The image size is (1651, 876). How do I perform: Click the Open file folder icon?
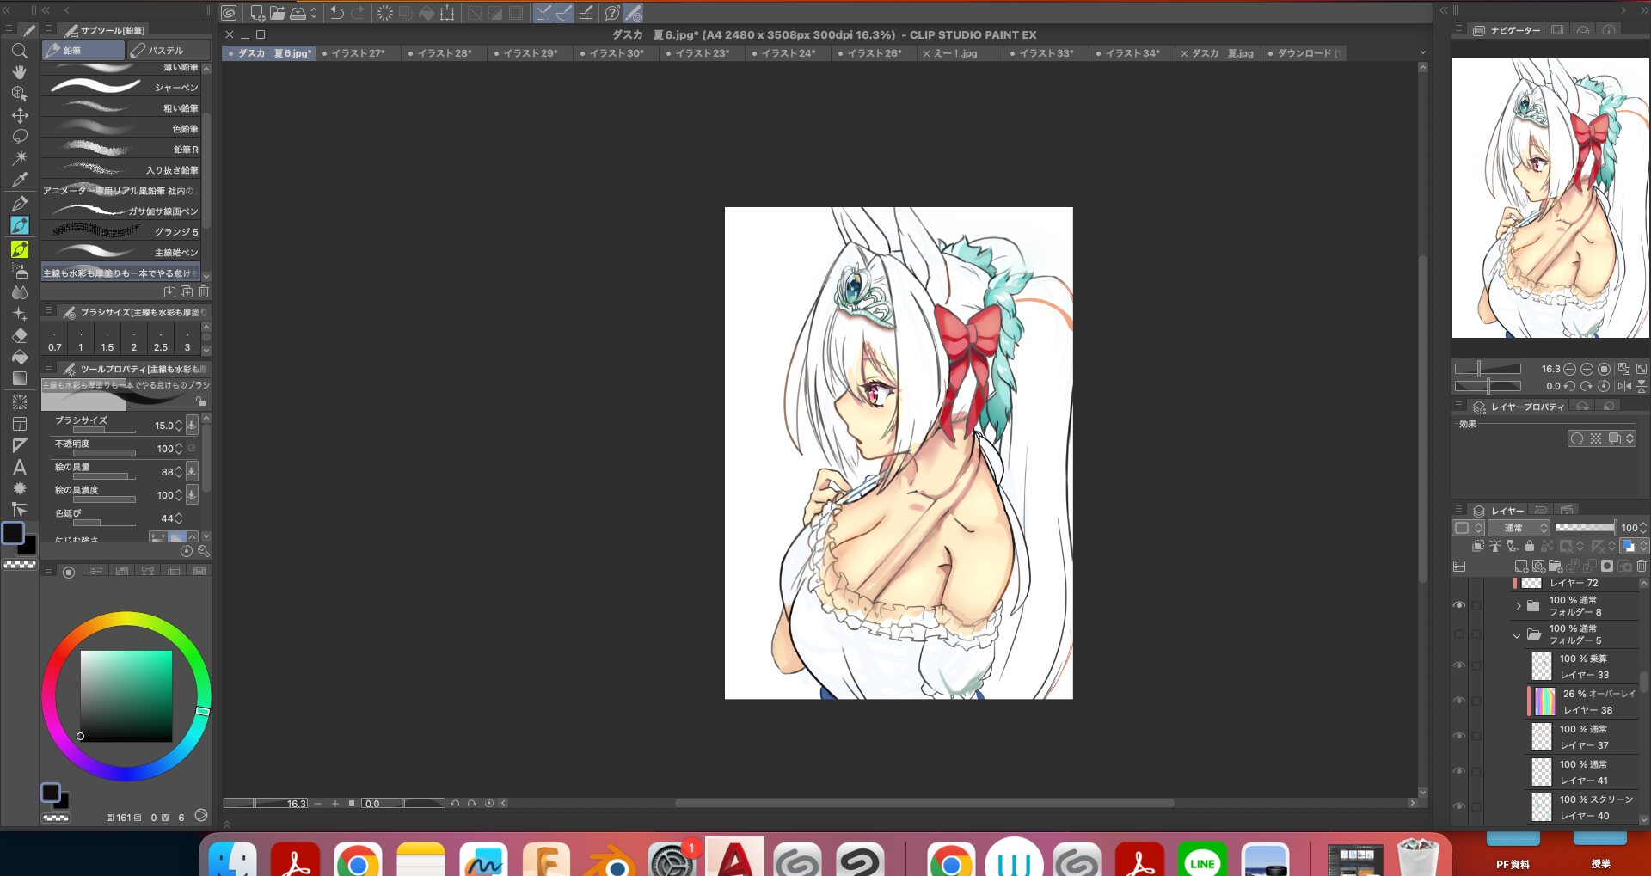[278, 13]
